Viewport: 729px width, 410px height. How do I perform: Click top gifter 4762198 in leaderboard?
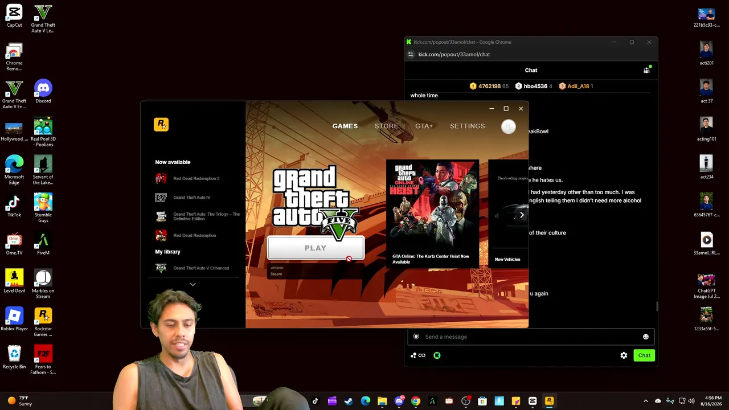tap(489, 86)
